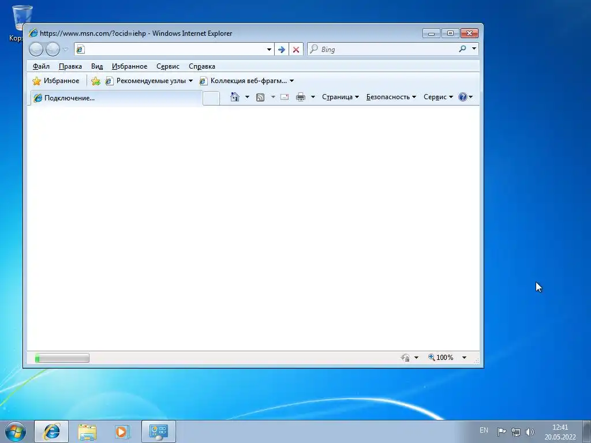Click the Print icon
The image size is (591, 443).
click(300, 97)
